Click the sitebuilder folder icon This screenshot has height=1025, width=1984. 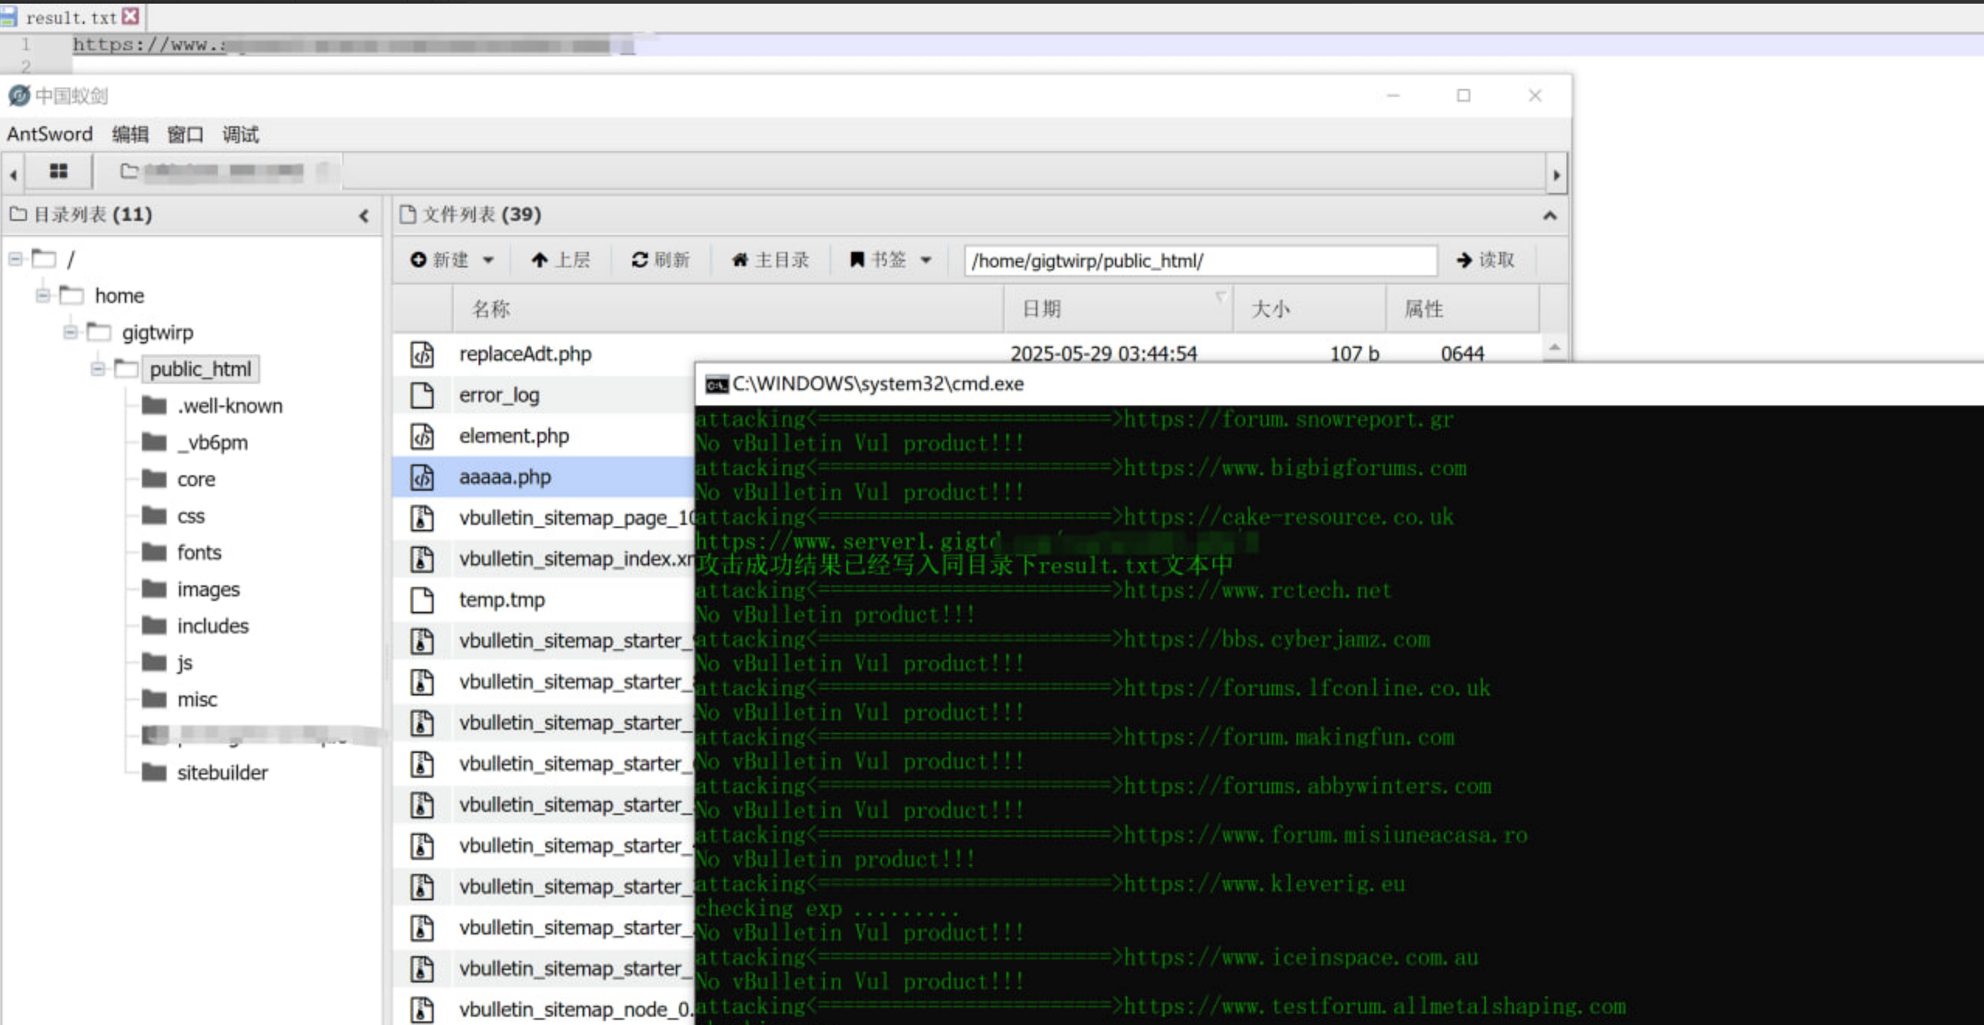click(154, 772)
